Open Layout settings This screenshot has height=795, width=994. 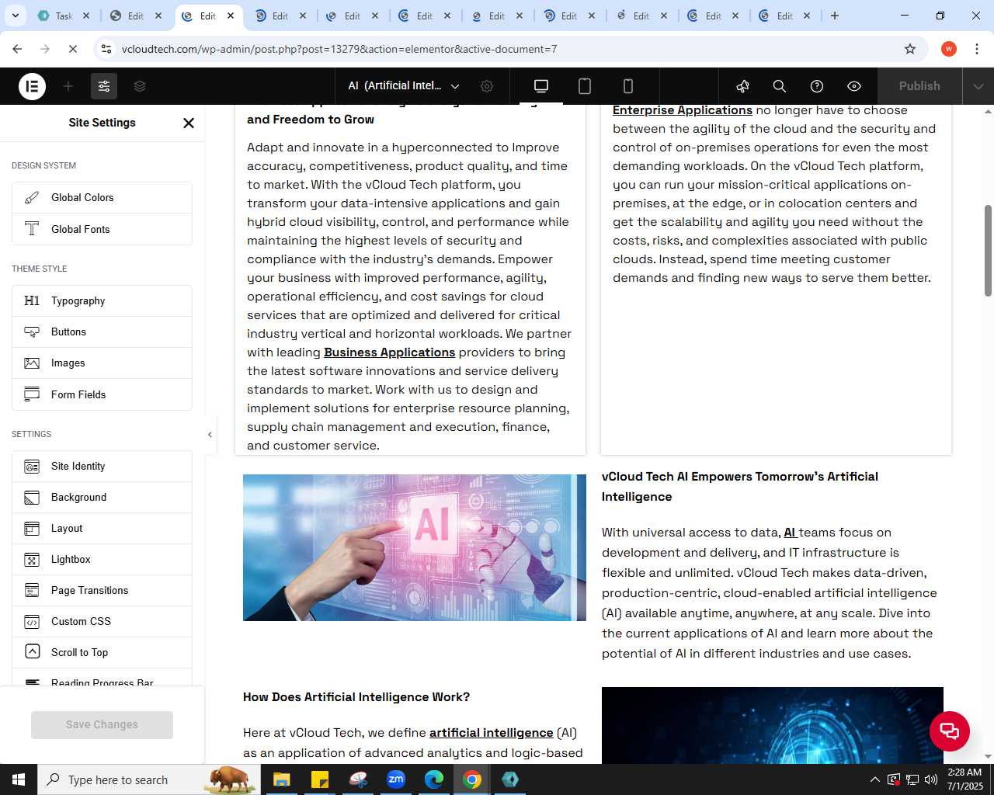click(102, 529)
